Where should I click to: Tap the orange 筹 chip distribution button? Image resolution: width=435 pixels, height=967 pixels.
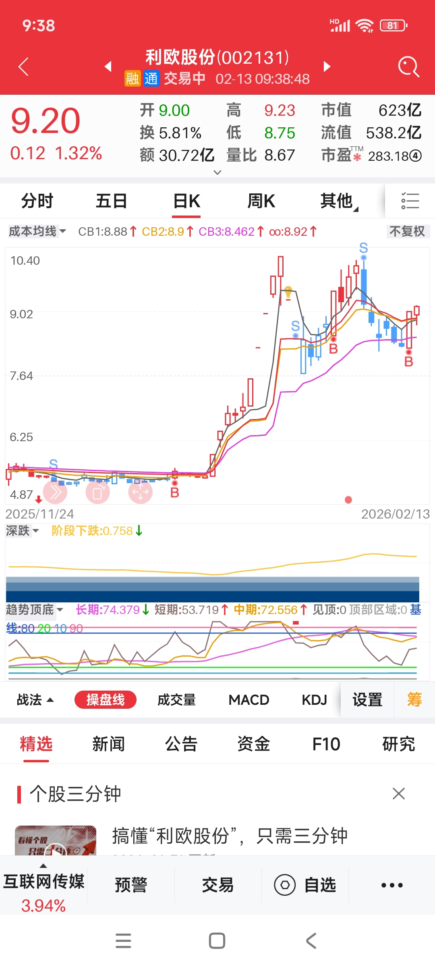pos(414,700)
